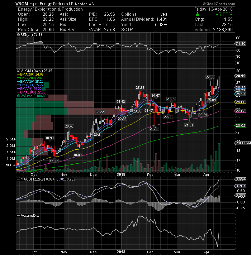
Task: Click the Yield value 5.08%
Action: 161,25
